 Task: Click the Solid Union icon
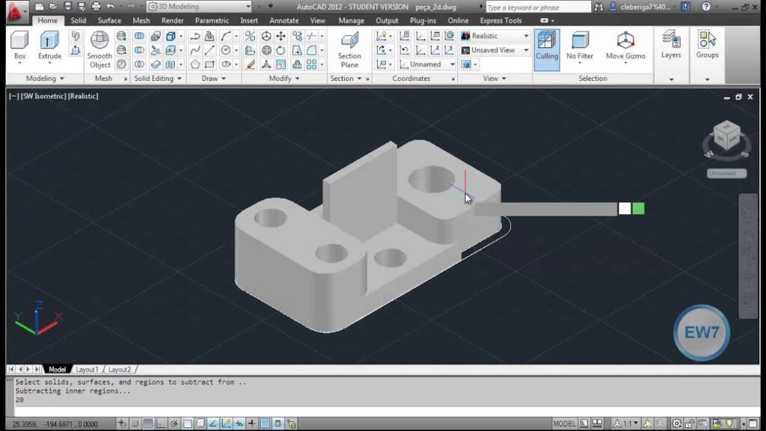pos(139,36)
